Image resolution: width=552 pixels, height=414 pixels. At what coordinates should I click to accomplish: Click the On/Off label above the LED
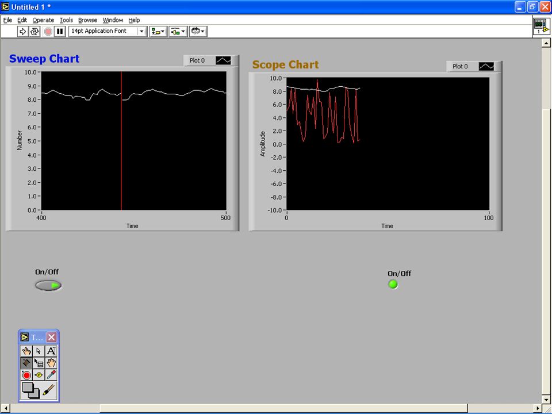click(399, 274)
